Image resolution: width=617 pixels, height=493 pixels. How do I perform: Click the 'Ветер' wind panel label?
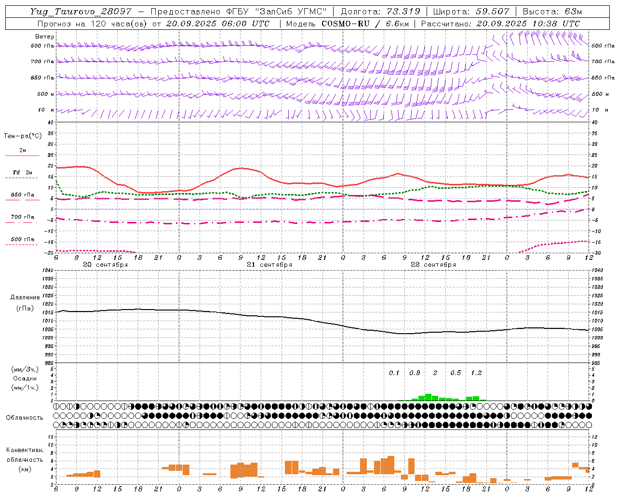pos(45,37)
